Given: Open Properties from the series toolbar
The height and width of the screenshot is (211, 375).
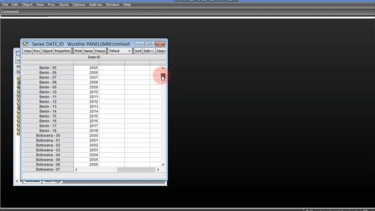Looking at the screenshot, I should click(63, 51).
